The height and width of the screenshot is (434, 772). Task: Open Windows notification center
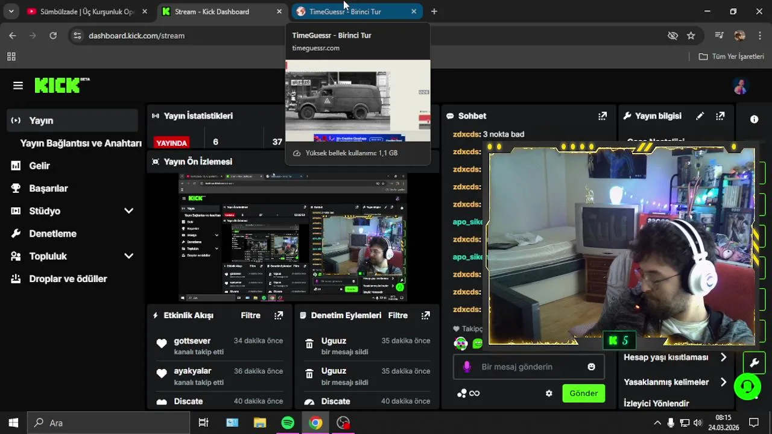tap(754, 423)
